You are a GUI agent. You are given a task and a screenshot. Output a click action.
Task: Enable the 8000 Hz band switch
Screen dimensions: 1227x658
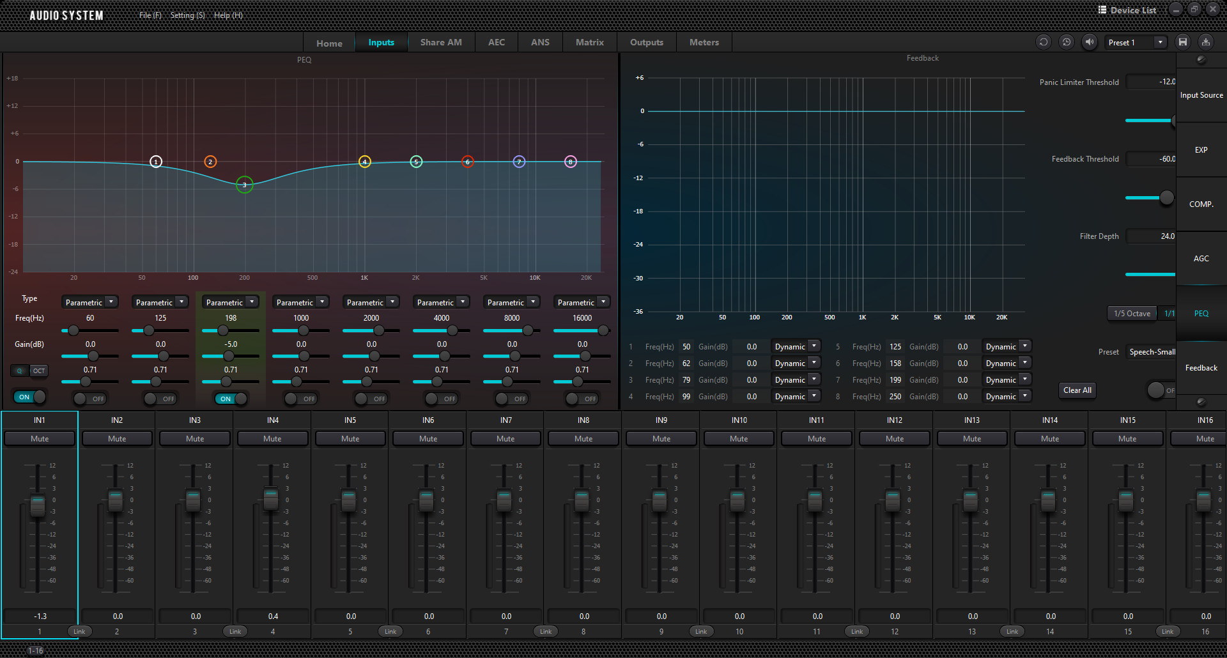click(x=511, y=399)
